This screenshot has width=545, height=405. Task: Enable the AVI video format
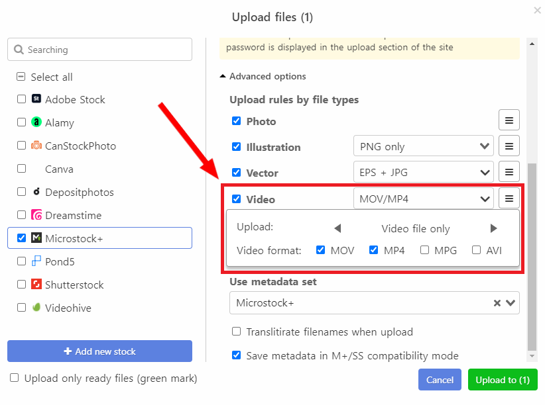click(476, 250)
